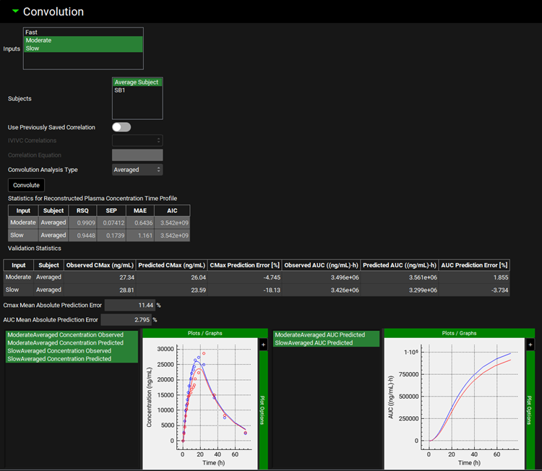Click the Correlation Equation field

(x=137, y=155)
